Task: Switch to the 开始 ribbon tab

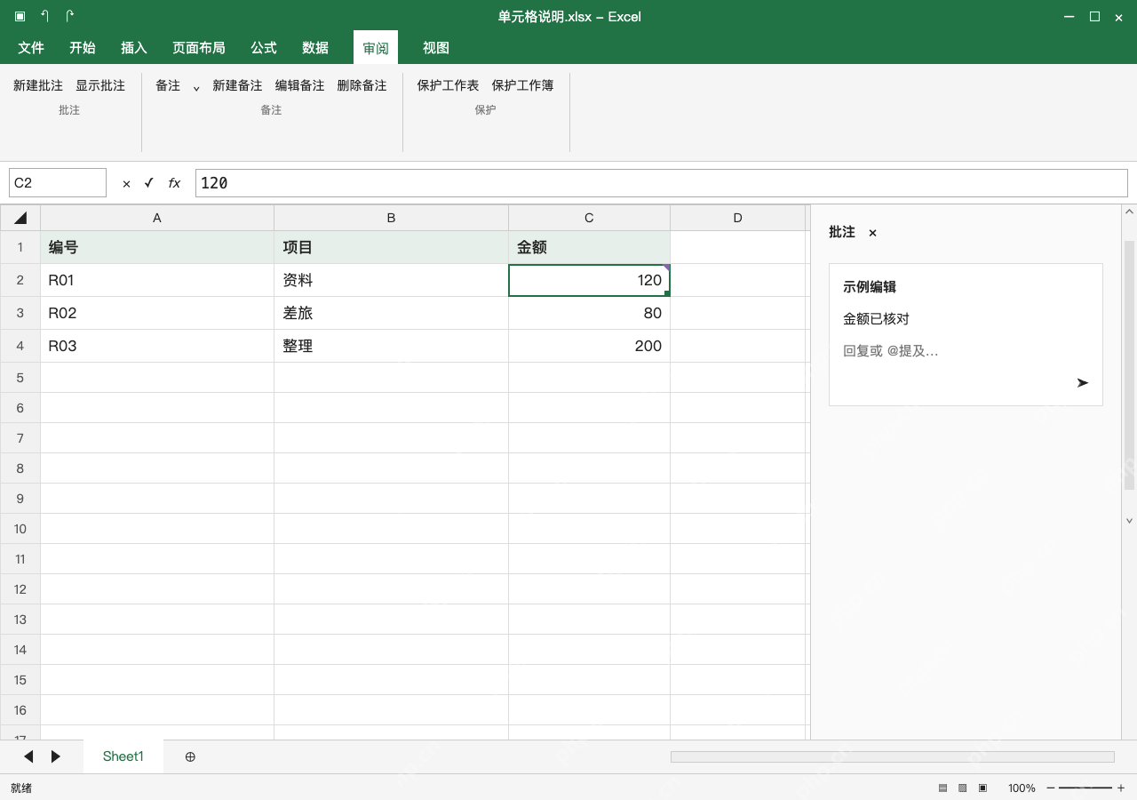Action: pyautogui.click(x=83, y=48)
